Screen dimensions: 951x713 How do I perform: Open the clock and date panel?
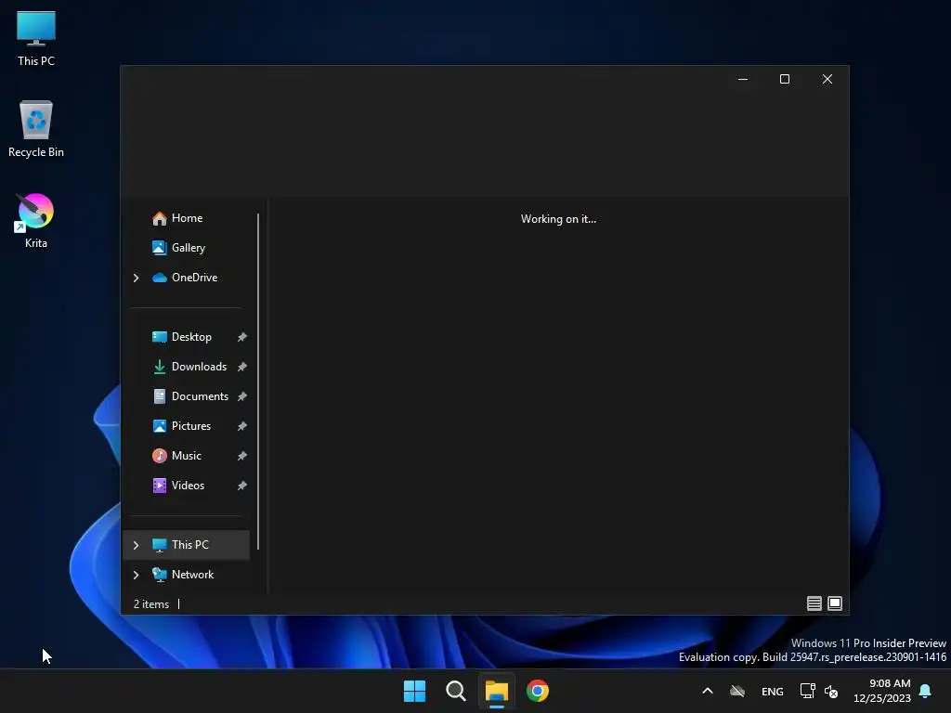tap(882, 691)
